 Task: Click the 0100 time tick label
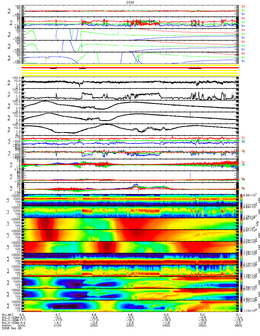58,325
